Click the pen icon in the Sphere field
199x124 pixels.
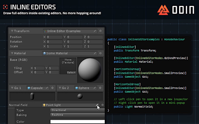tap(95, 88)
